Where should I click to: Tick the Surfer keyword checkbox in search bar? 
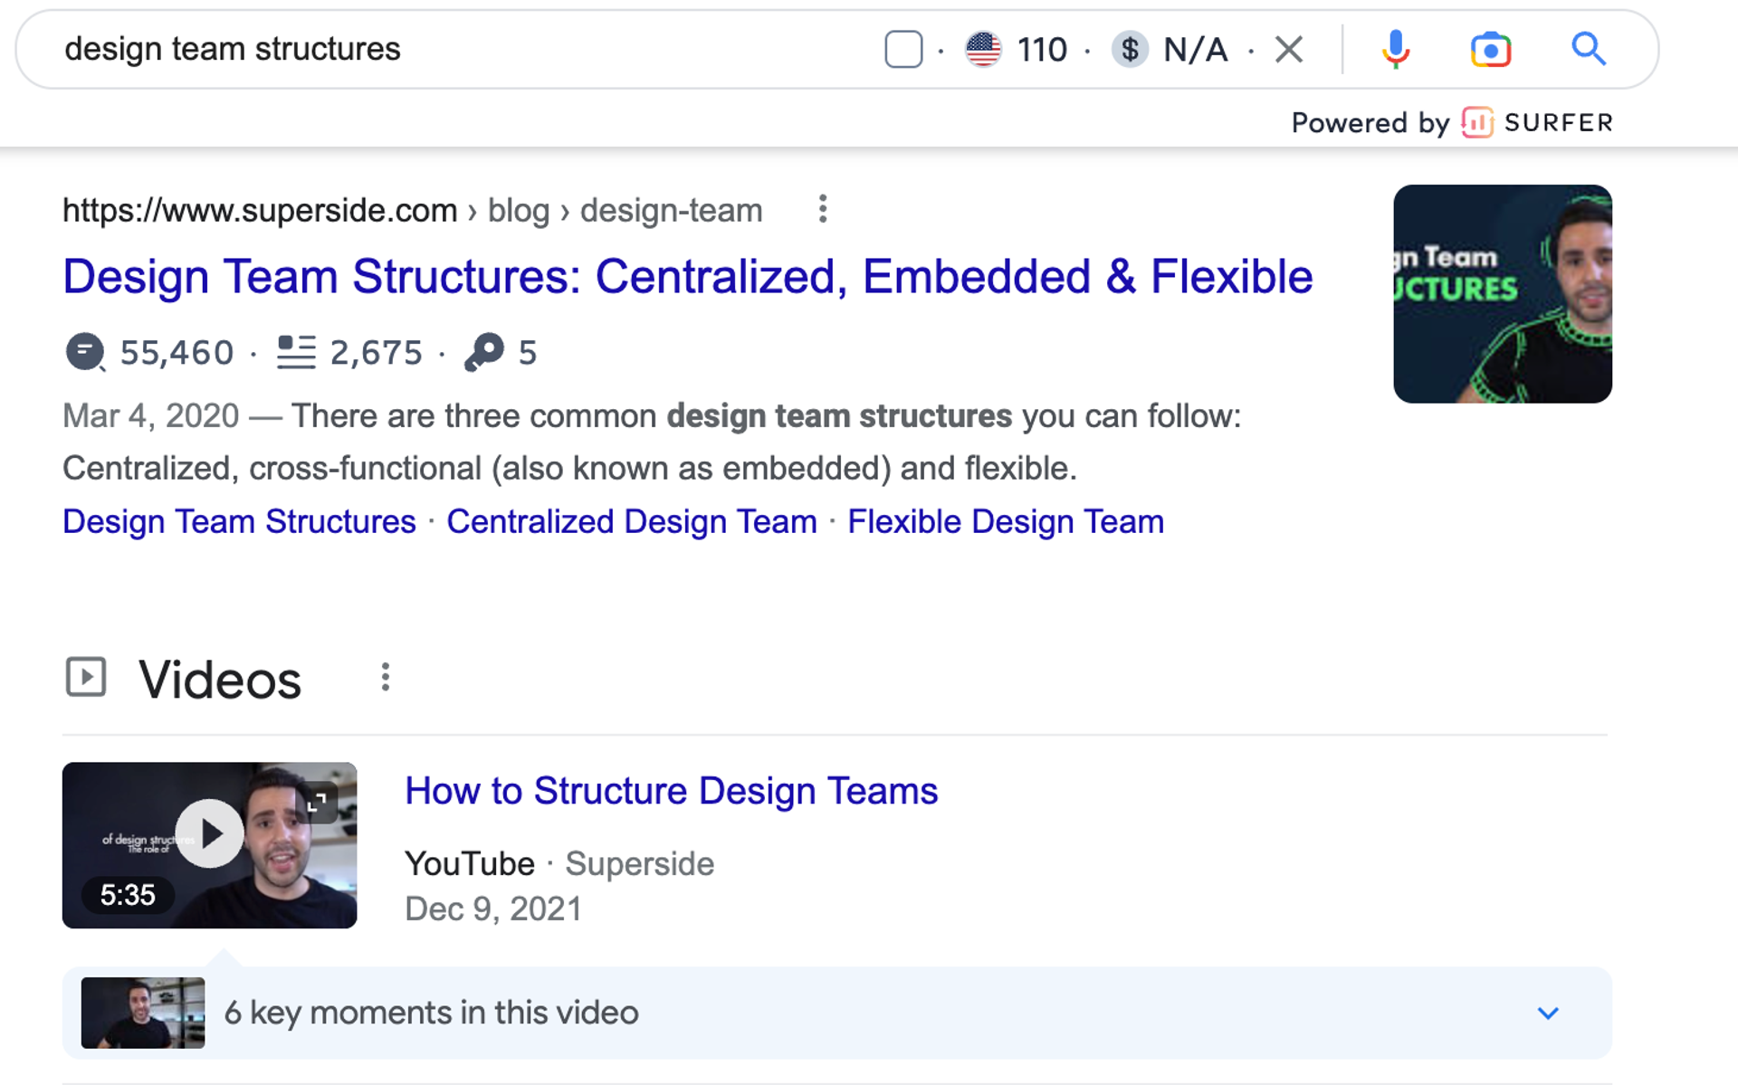903,49
